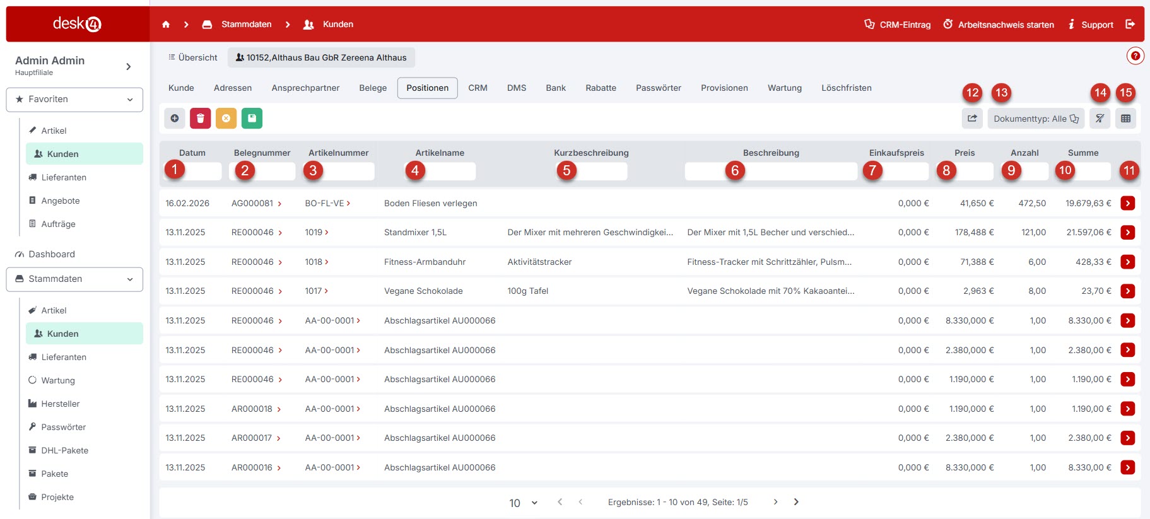Click the green save icon button
The image size is (1150, 519).
coord(252,119)
